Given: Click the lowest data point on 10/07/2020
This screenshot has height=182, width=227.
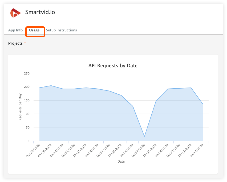Looking at the screenshot, I should coord(144,136).
